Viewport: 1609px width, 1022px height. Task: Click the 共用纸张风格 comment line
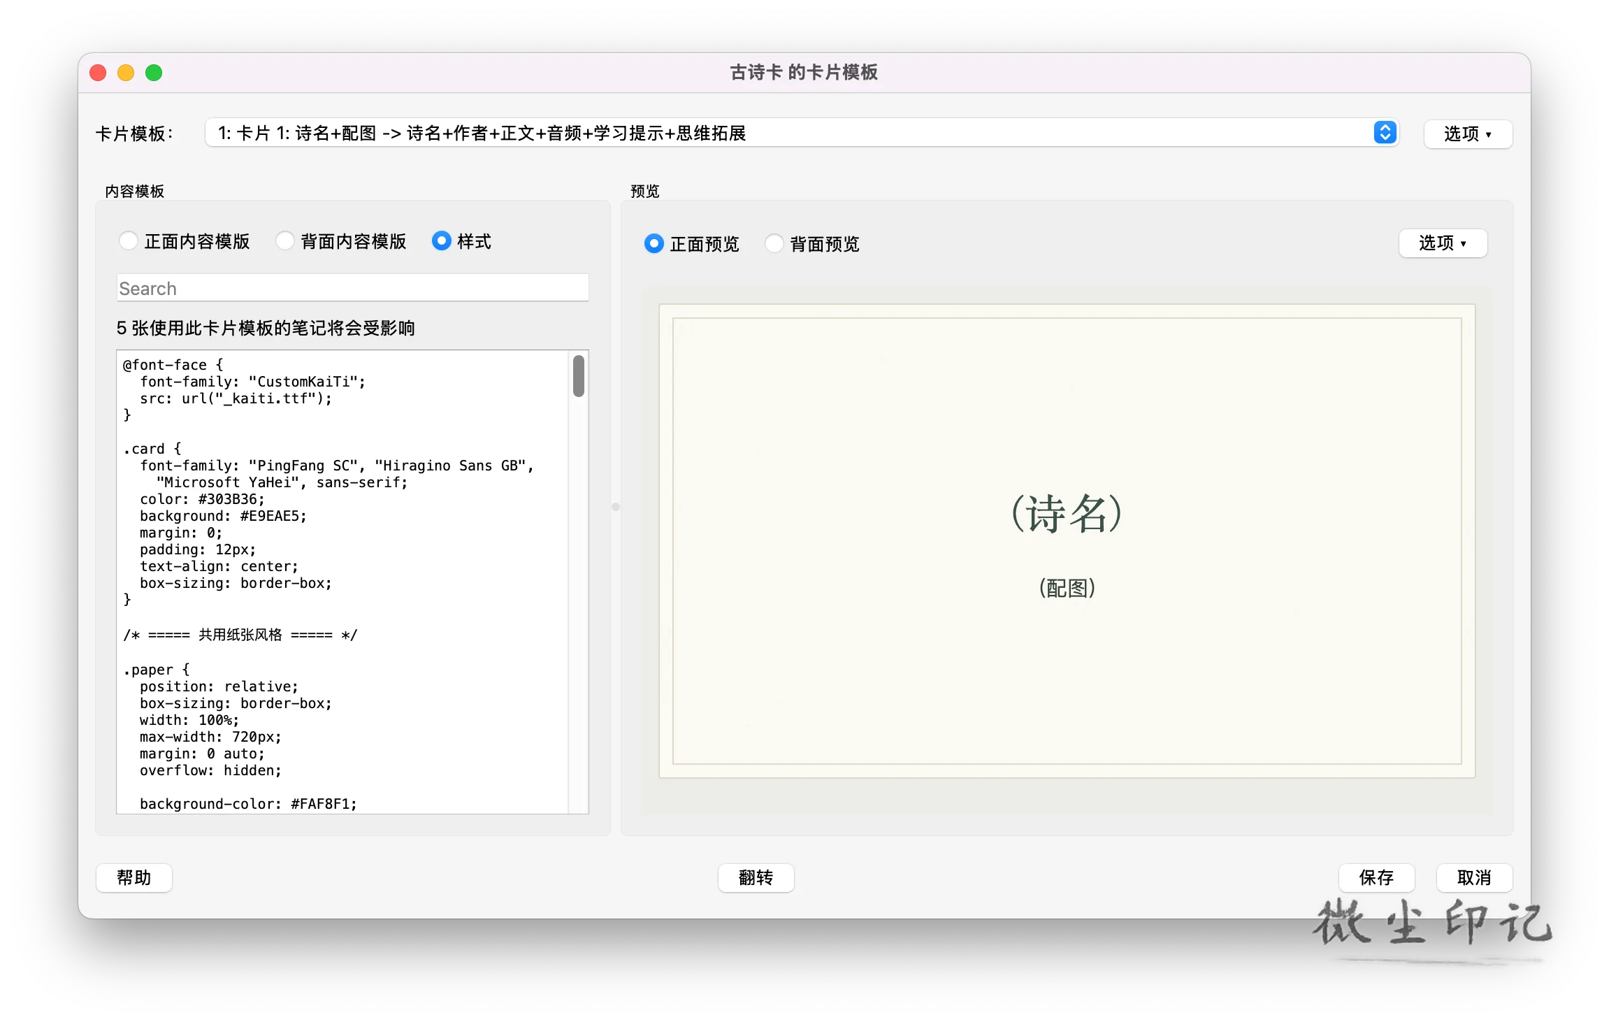point(240,635)
